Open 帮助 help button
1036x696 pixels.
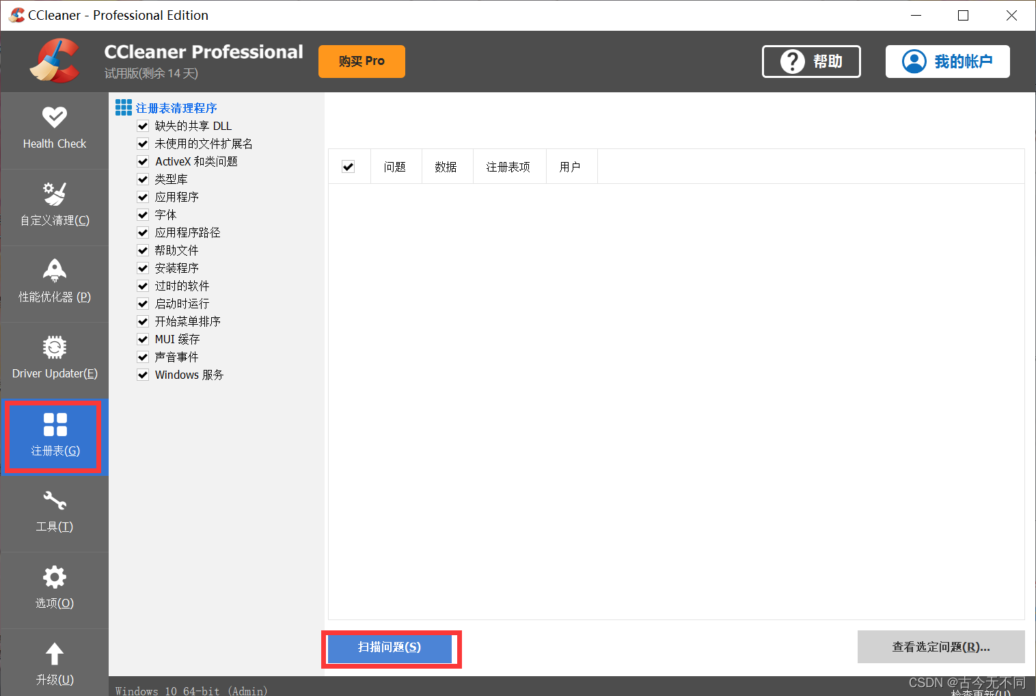(811, 62)
